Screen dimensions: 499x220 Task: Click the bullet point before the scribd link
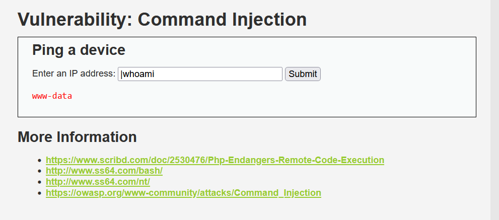point(39,160)
